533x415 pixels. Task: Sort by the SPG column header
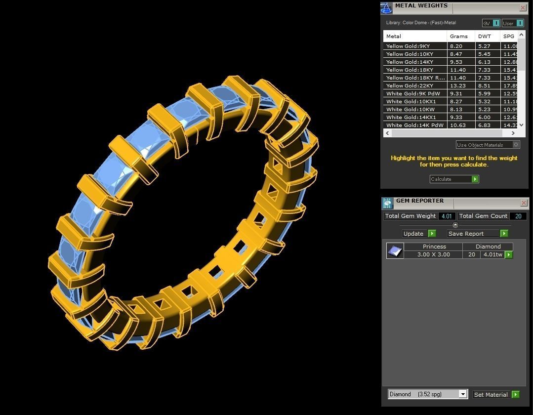(508, 36)
